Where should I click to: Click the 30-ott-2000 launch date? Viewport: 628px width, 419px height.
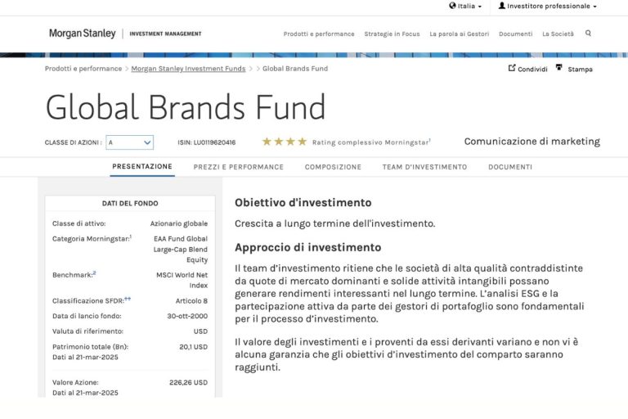187,317
